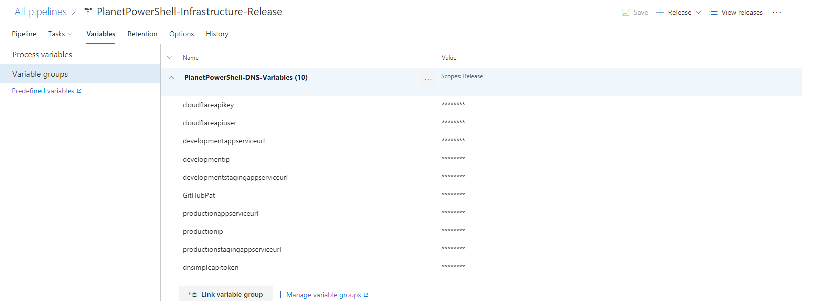Select the productionappserviceurl variable
832x301 pixels.
[x=221, y=213]
